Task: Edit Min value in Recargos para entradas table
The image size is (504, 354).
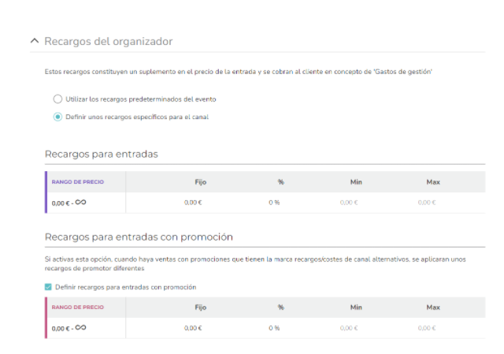Action: tap(349, 203)
